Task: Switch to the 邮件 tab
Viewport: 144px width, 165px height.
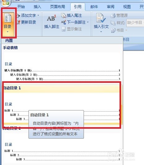Action: (94, 7)
